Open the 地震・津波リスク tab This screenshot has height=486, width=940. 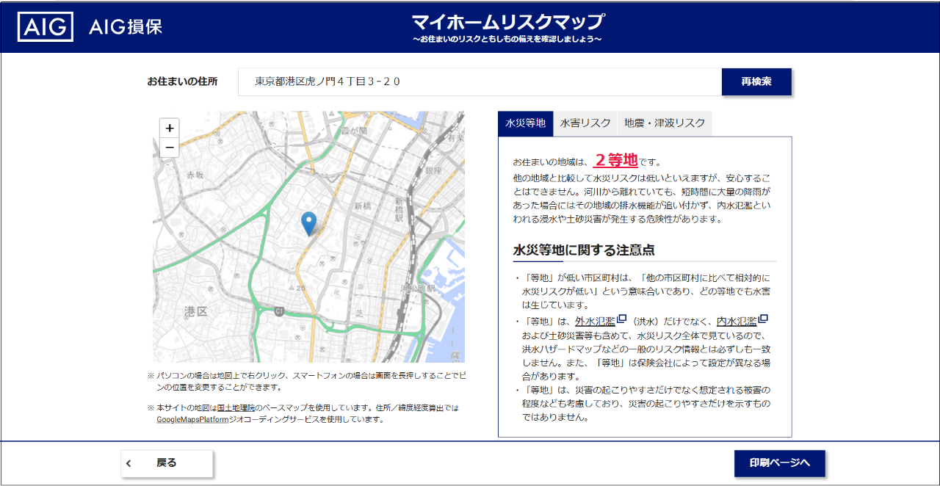[665, 123]
